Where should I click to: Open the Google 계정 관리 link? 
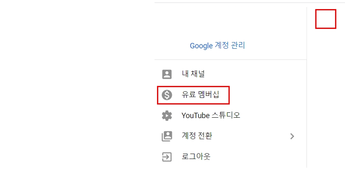coord(217,45)
